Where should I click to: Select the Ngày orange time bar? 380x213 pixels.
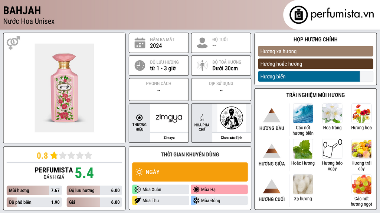(x=190, y=172)
